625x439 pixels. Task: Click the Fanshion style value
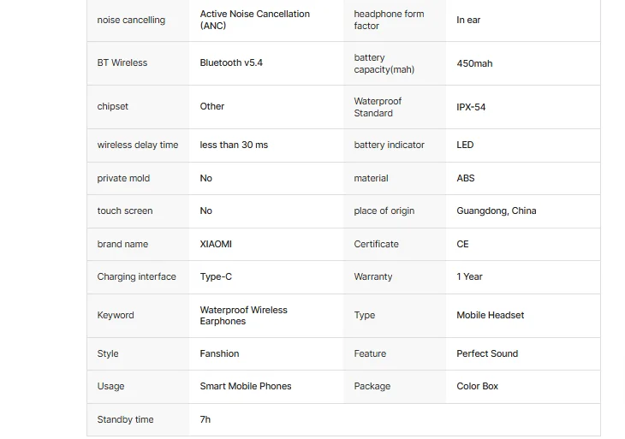(x=219, y=353)
